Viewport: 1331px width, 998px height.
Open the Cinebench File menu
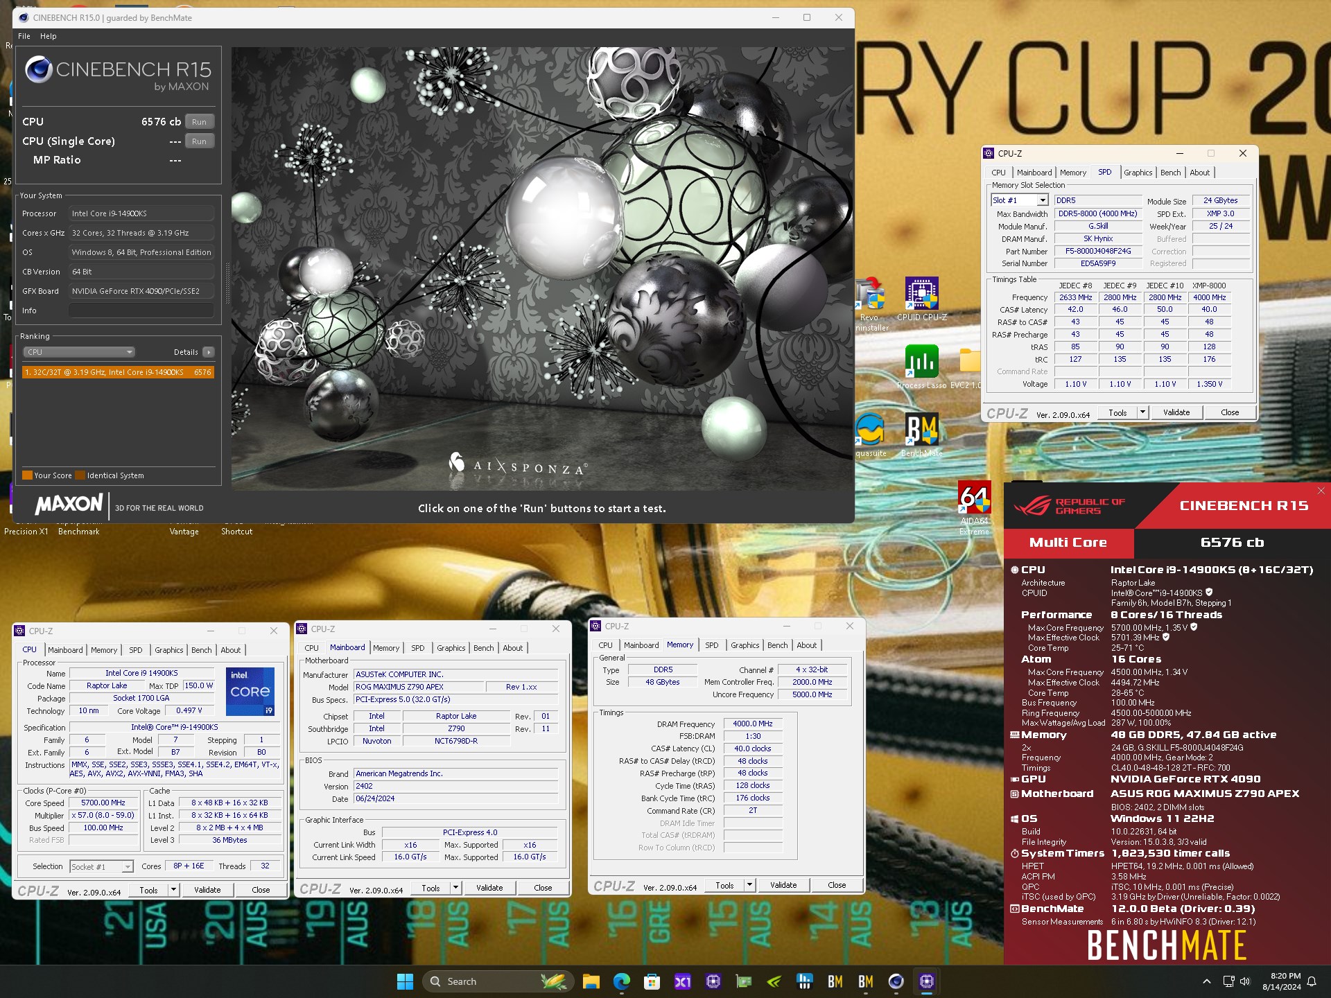[x=24, y=36]
